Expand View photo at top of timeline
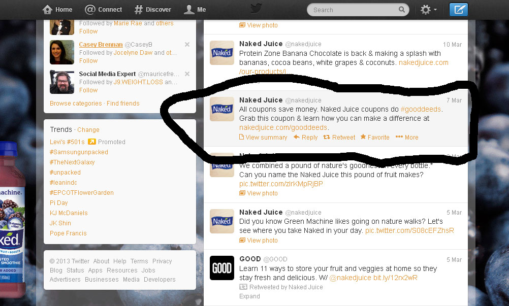Viewport: 509px width, 306px height. tap(259, 25)
